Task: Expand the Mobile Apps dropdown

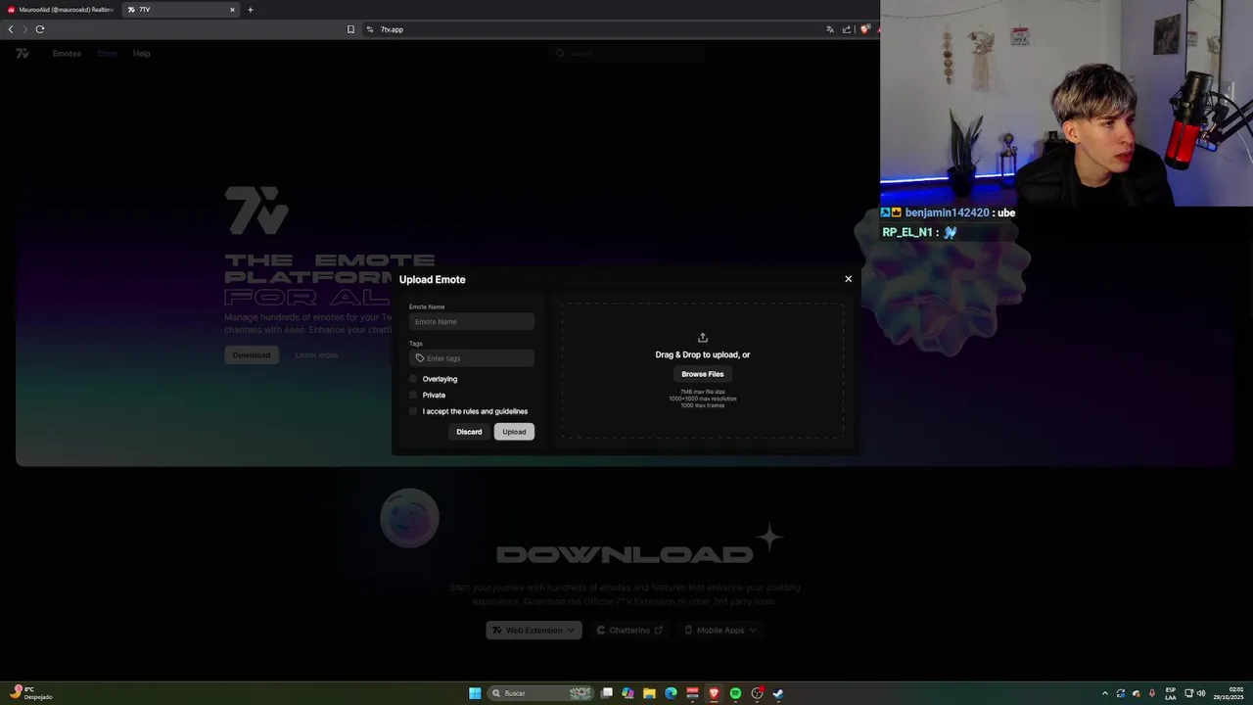Action: [x=720, y=631]
